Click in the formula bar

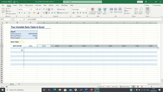pos(93,19)
